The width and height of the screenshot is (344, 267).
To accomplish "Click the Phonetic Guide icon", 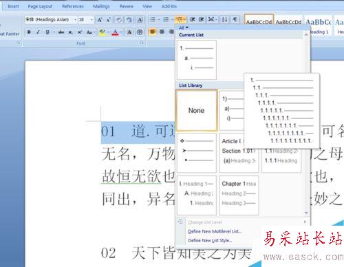I will click(129, 20).
